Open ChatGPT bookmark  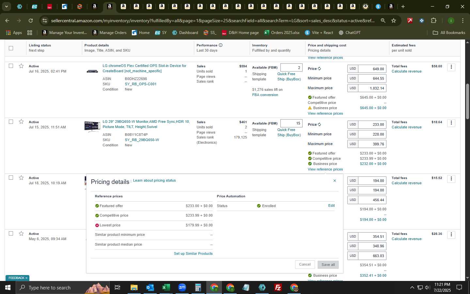tap(350, 33)
